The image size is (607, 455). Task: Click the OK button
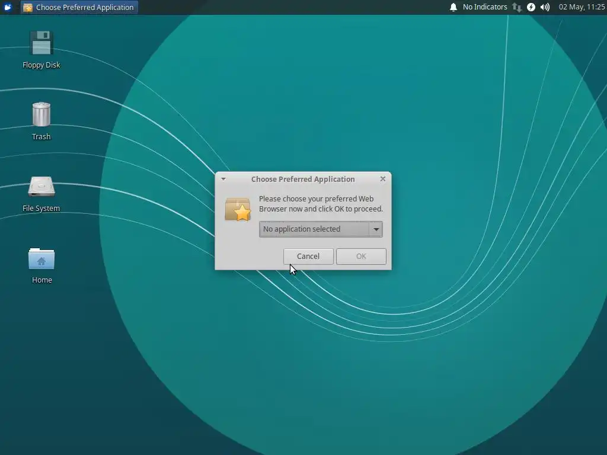click(x=361, y=257)
